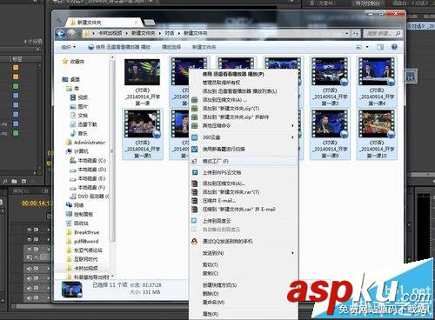Open the Breakthrue folder in sidebar
435x320 pixels.
tap(83, 232)
